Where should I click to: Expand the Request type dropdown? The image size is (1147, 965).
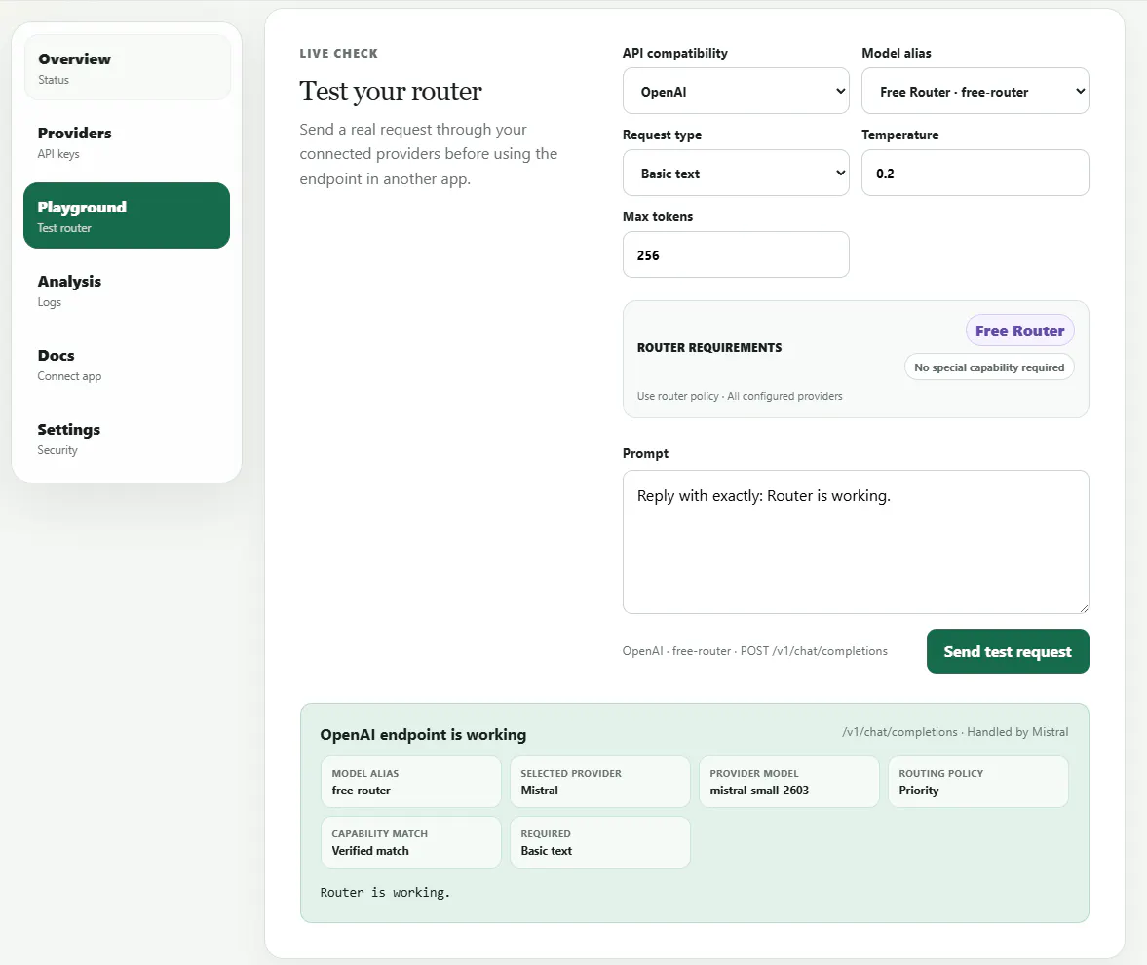click(x=736, y=173)
